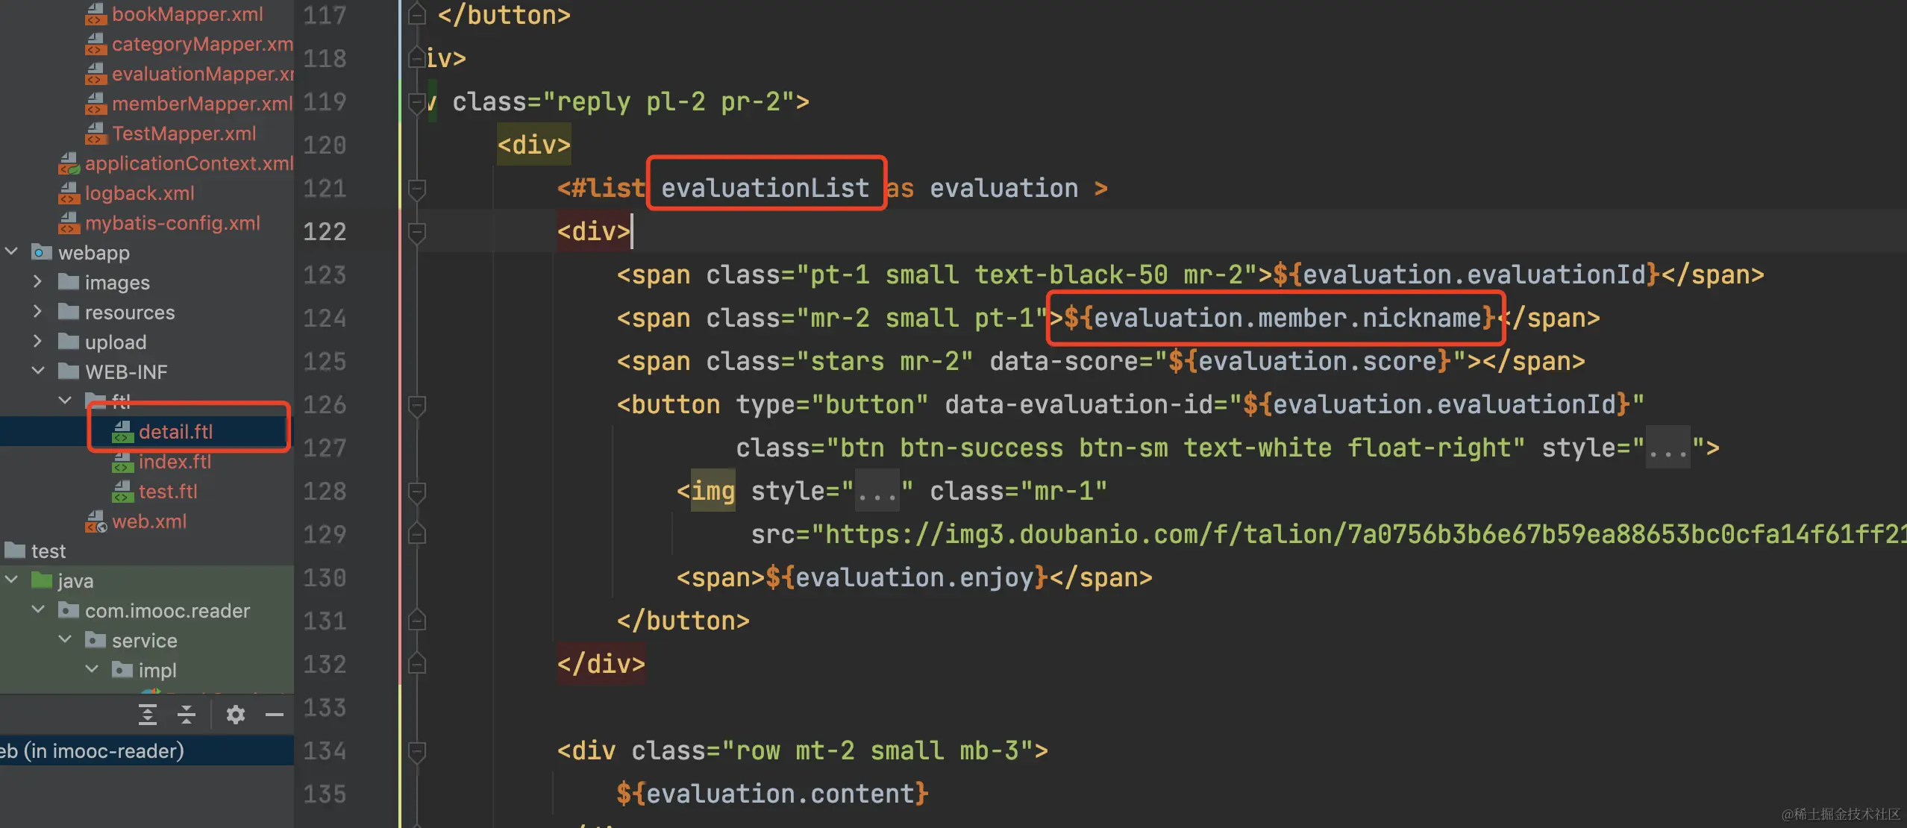Click the index.ftl template file icon

(x=122, y=462)
